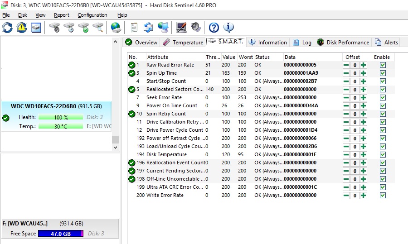Switch to the Log tab
The height and width of the screenshot is (244, 408).
pyautogui.click(x=302, y=43)
